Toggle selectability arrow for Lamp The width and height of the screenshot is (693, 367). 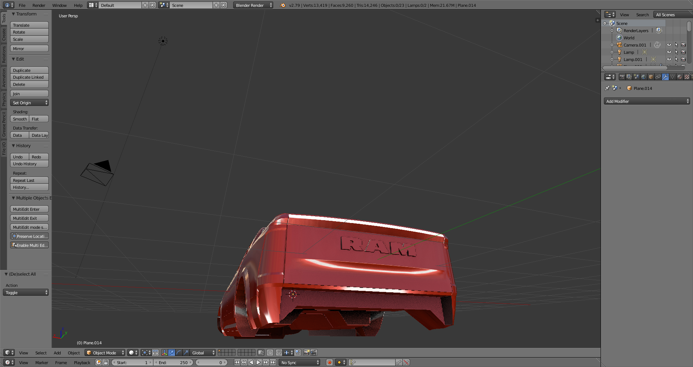click(676, 52)
